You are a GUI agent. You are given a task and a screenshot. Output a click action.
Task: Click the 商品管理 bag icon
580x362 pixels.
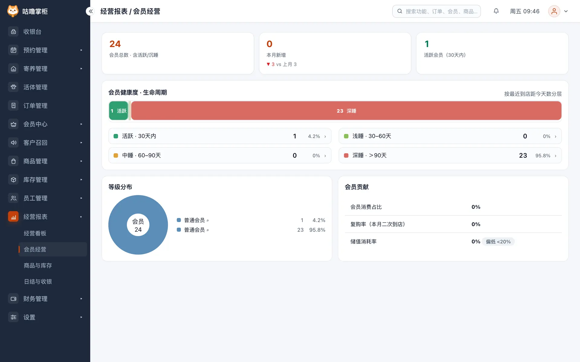click(x=13, y=161)
